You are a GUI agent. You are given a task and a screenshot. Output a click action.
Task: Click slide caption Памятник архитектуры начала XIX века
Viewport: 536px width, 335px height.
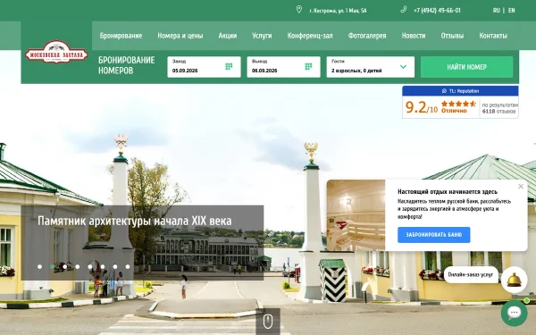pos(134,221)
